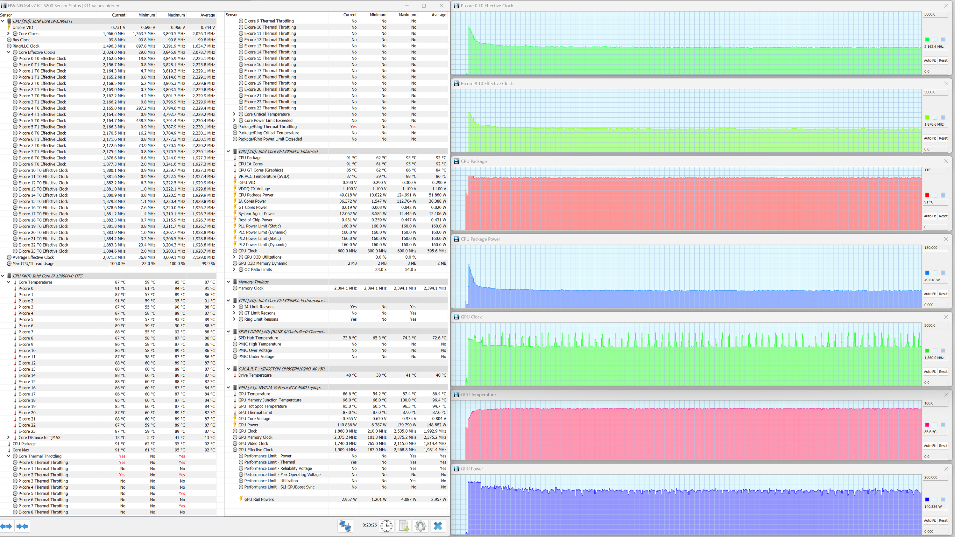Expand the Core Clocks row

pyautogui.click(x=9, y=33)
